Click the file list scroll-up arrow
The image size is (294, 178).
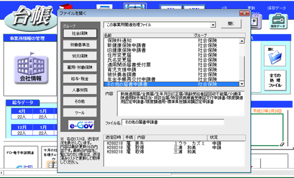[242, 41]
